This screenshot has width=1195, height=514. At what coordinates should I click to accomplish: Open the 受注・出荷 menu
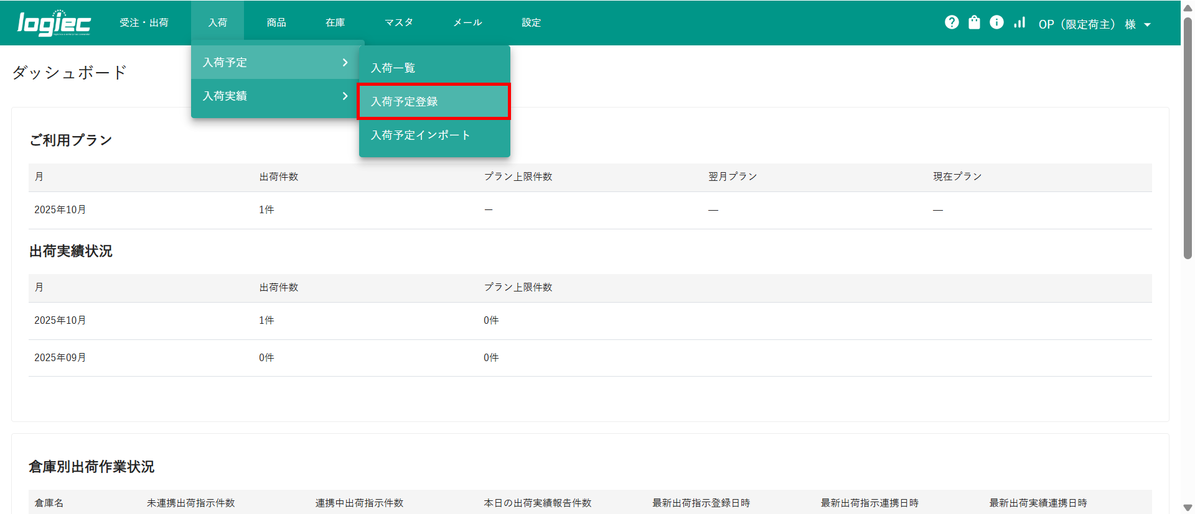[144, 23]
